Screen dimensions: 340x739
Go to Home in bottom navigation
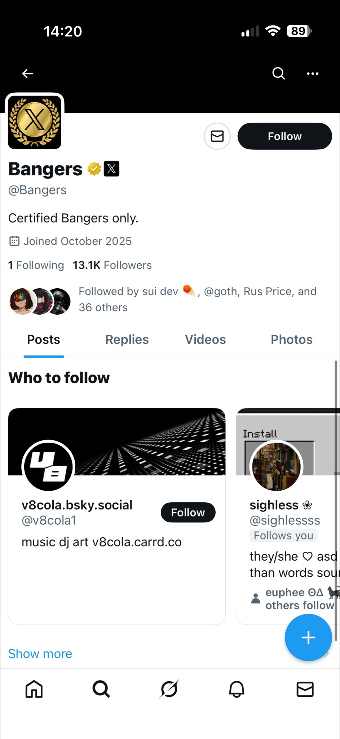pos(34,689)
